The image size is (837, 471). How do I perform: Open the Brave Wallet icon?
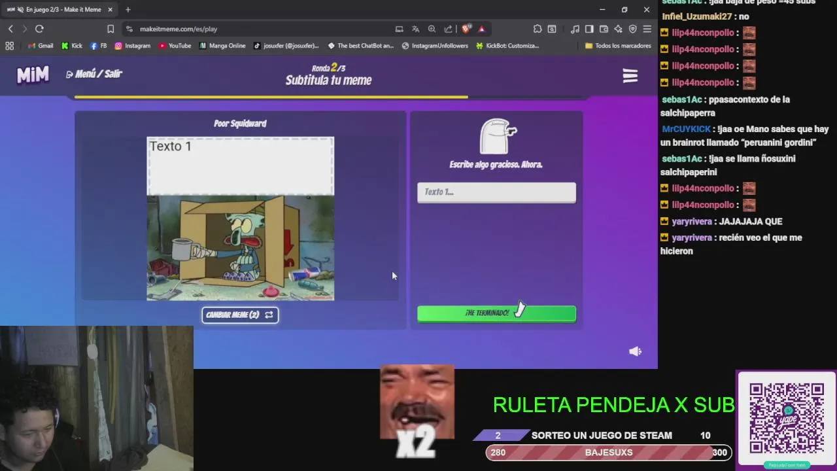[x=604, y=29]
